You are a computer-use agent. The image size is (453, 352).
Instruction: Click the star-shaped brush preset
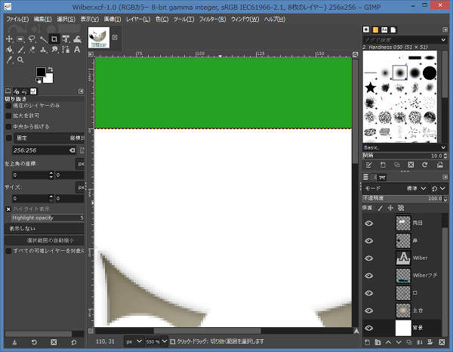point(371,88)
